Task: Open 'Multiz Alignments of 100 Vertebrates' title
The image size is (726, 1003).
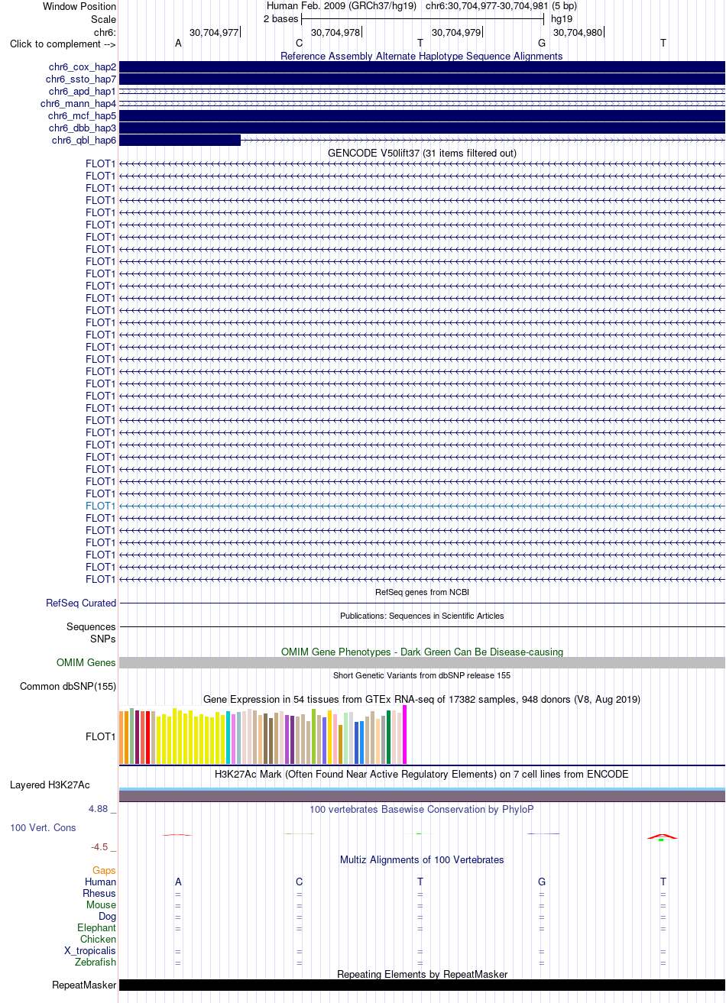Action: [x=422, y=860]
